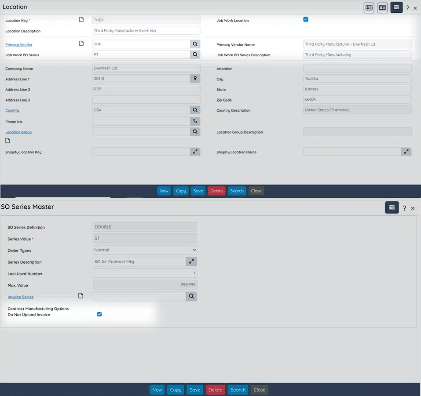Click the Country field search icon
This screenshot has width=421, height=396.
pyautogui.click(x=195, y=110)
